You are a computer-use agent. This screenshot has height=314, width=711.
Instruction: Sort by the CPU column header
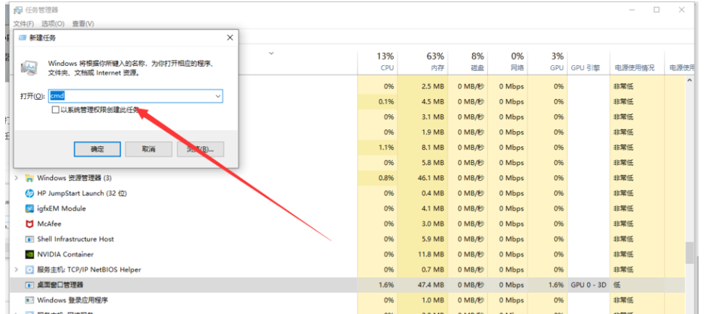(x=378, y=62)
